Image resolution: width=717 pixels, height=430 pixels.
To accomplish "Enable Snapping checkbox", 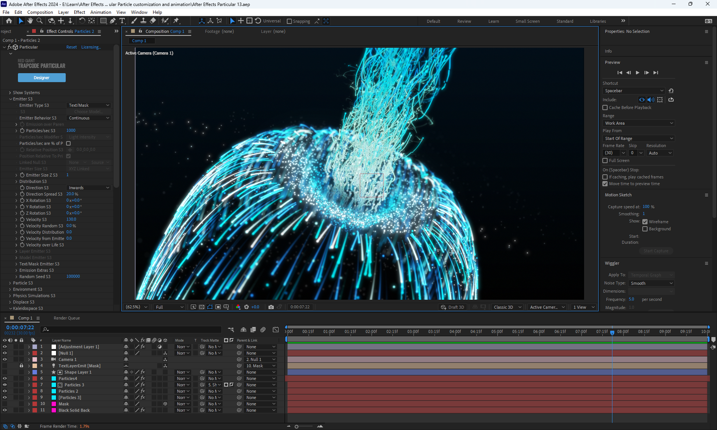I will (x=289, y=21).
